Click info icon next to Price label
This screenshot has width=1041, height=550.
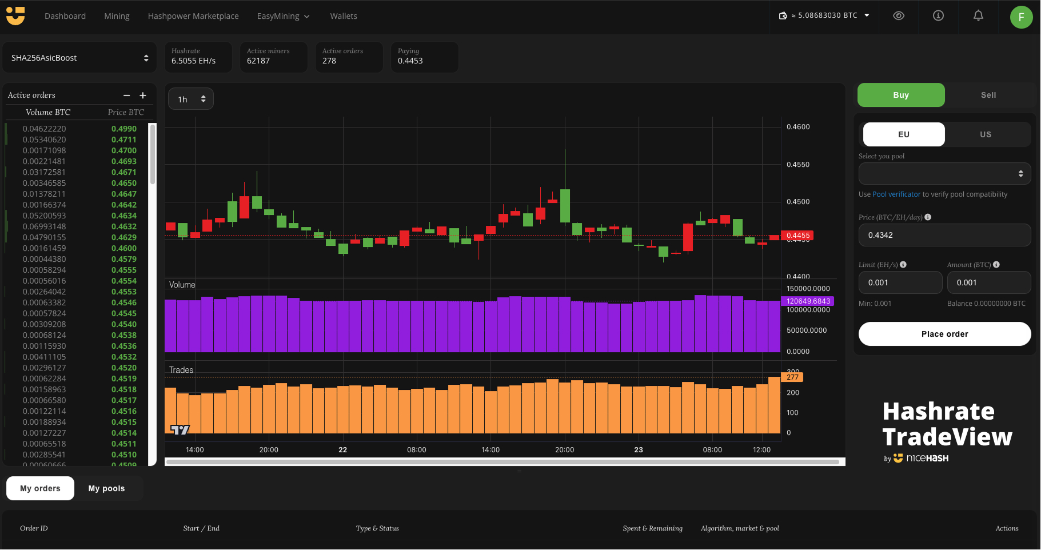tap(928, 217)
